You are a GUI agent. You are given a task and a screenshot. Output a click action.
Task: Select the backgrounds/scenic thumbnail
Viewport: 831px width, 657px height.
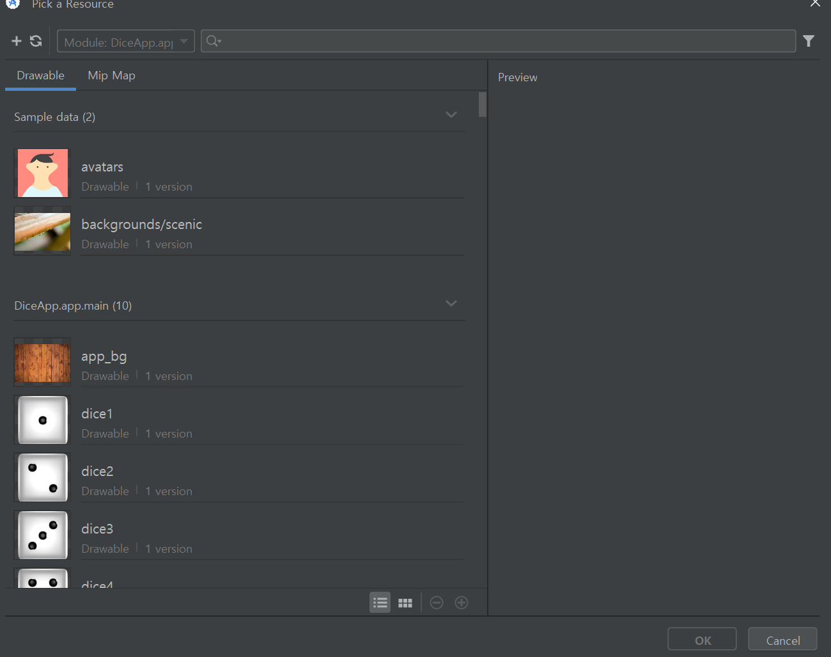pyautogui.click(x=43, y=231)
